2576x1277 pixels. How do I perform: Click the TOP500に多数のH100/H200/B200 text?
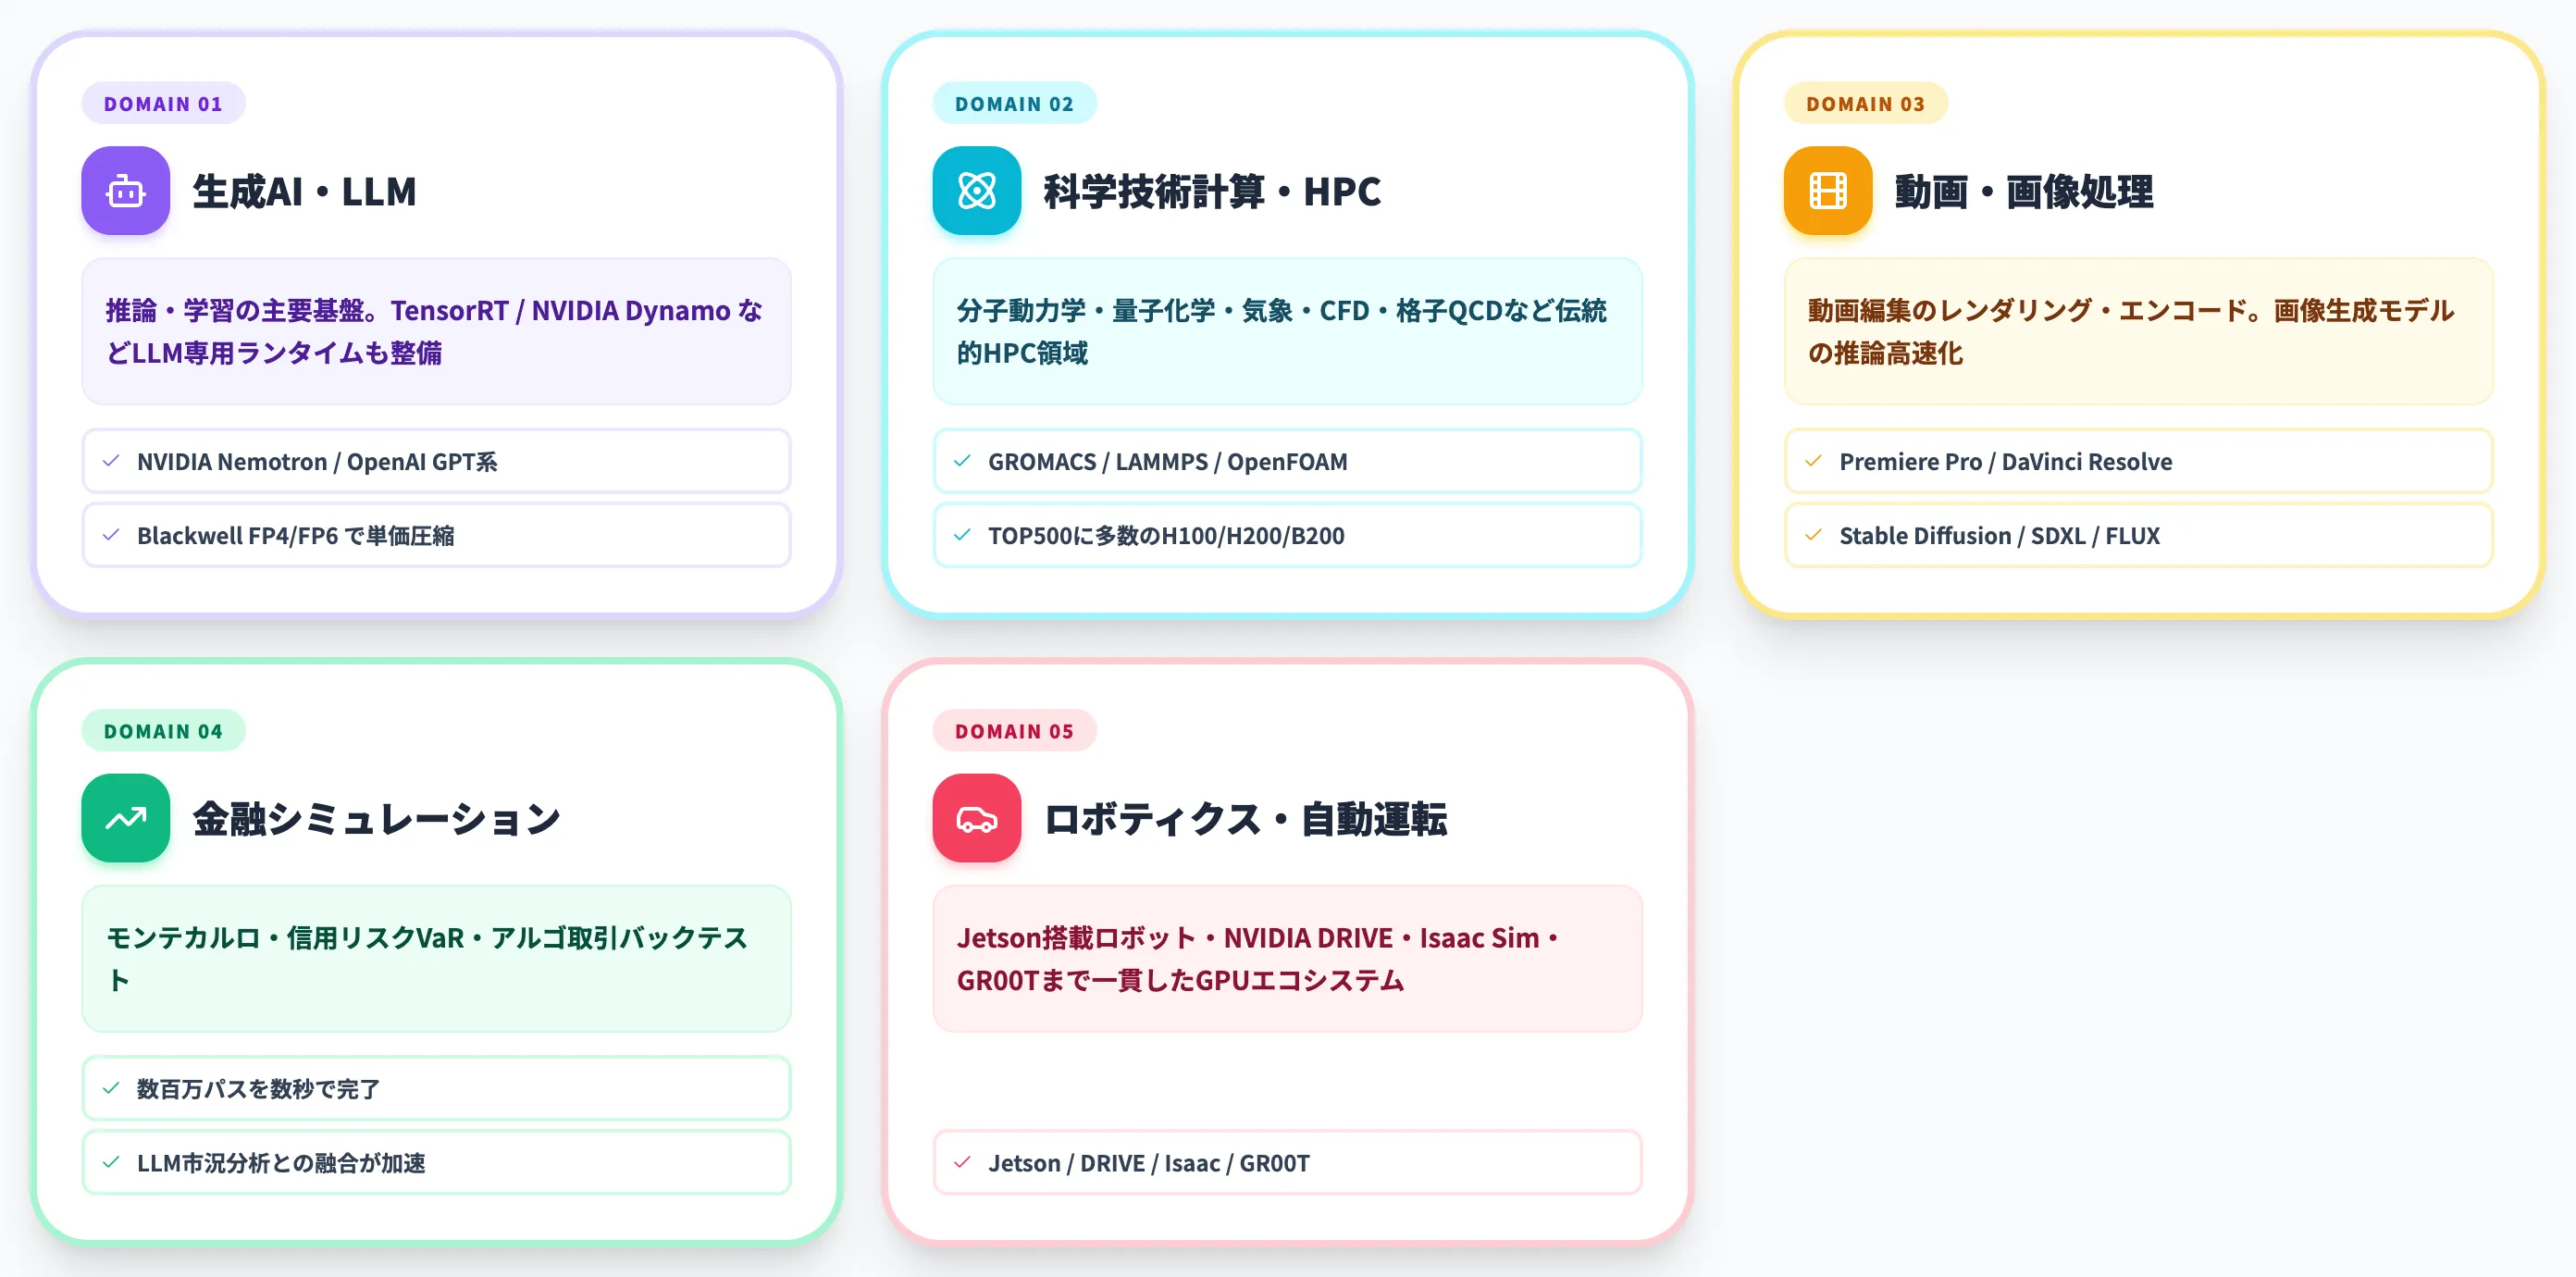click(x=1166, y=536)
